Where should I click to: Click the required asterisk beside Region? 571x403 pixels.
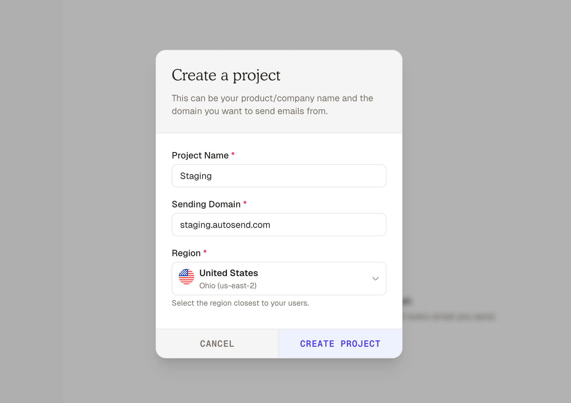(x=205, y=252)
